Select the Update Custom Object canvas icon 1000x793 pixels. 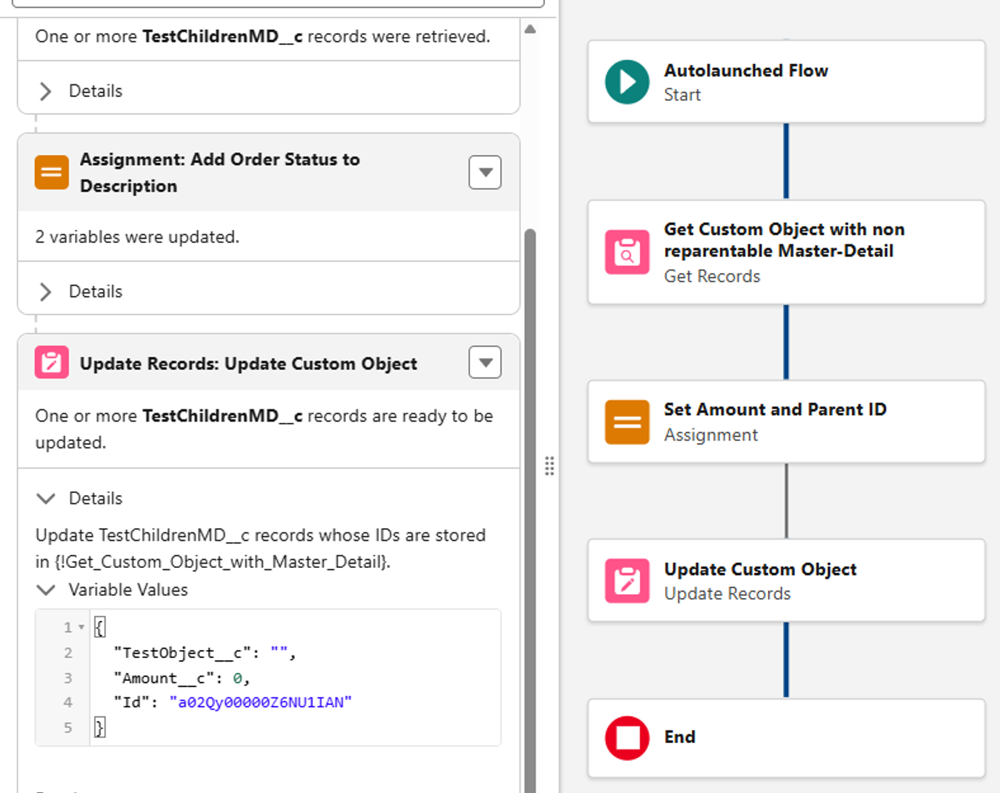click(x=627, y=581)
